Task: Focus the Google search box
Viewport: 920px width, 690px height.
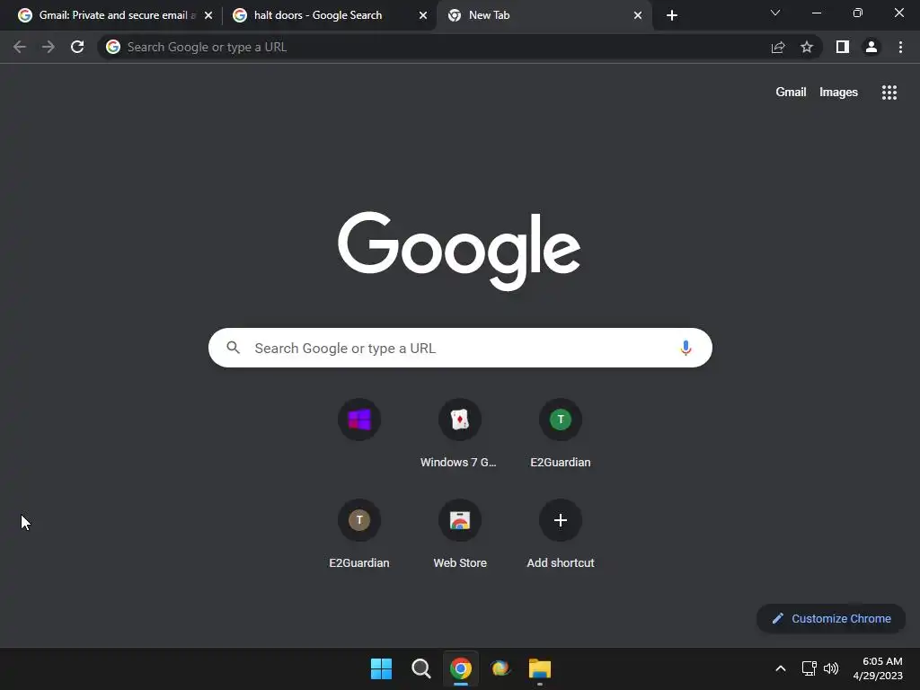Action: pyautogui.click(x=460, y=348)
